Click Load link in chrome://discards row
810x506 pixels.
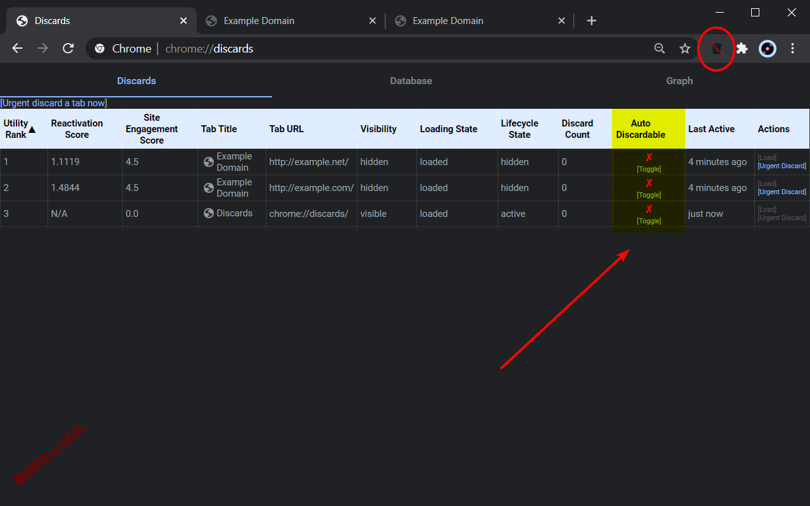[x=767, y=210]
